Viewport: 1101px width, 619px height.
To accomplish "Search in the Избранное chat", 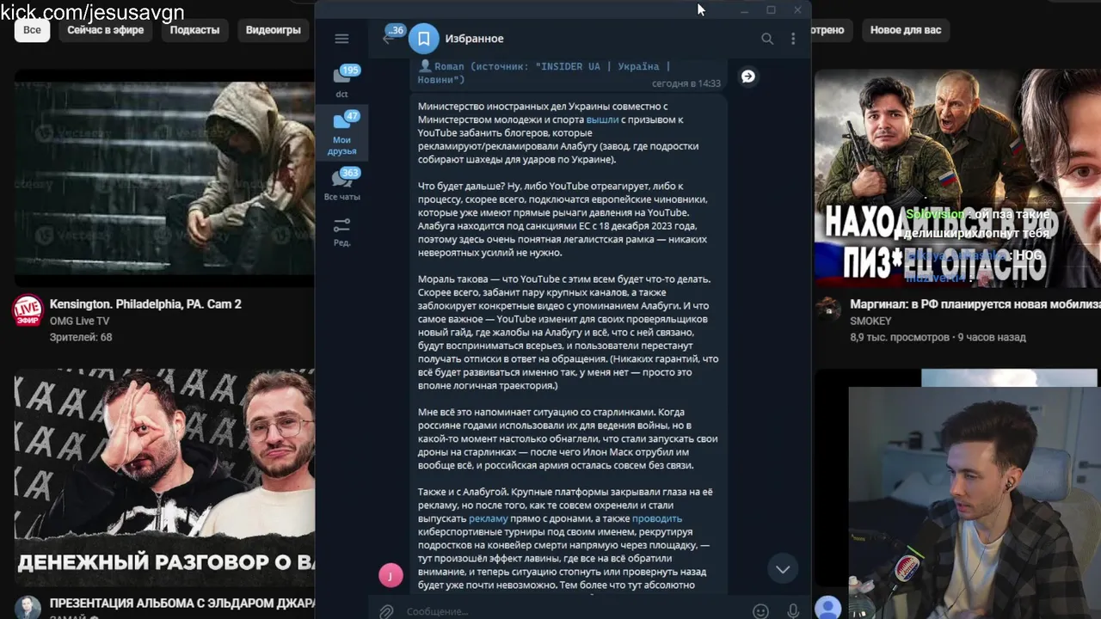I will pos(767,39).
